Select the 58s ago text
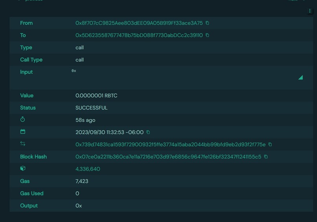Viewport: 317px width, 222px height. point(85,120)
